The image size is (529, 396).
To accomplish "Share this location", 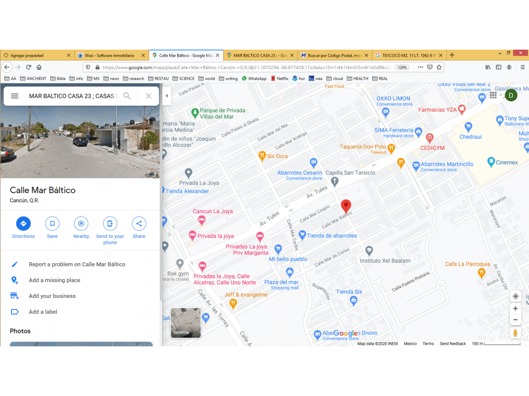I will 139,223.
